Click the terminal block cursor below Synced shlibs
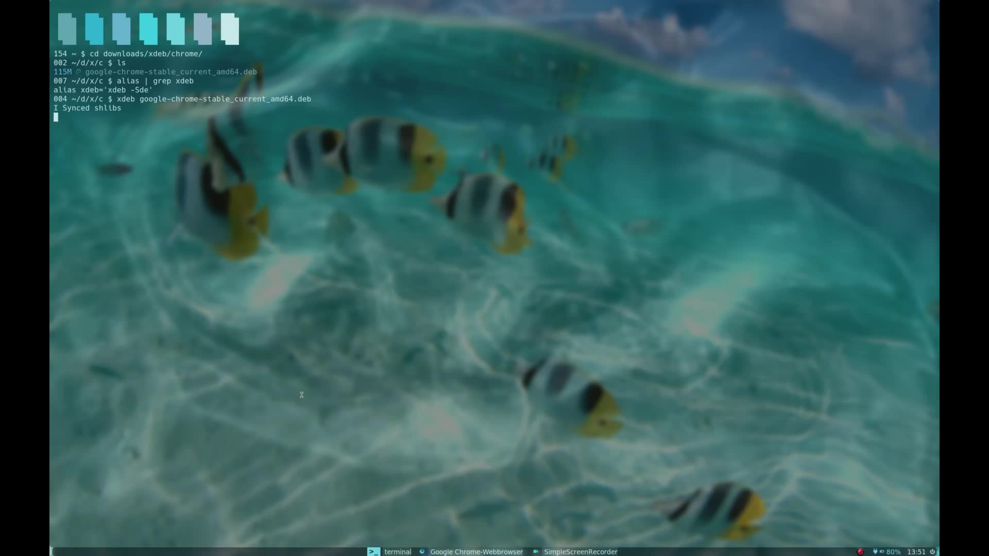This screenshot has width=989, height=556. coord(56,117)
